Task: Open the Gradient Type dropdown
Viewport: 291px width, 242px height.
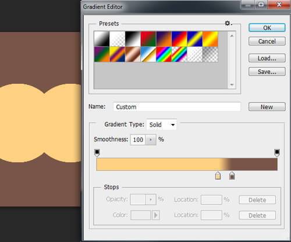Action: (x=161, y=124)
